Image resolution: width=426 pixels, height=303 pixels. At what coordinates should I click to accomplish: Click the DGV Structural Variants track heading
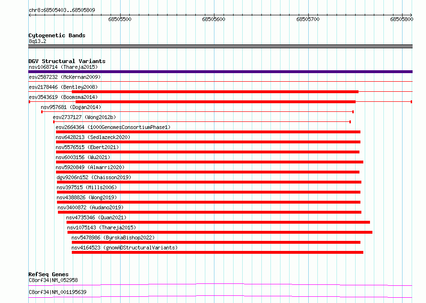67,61
